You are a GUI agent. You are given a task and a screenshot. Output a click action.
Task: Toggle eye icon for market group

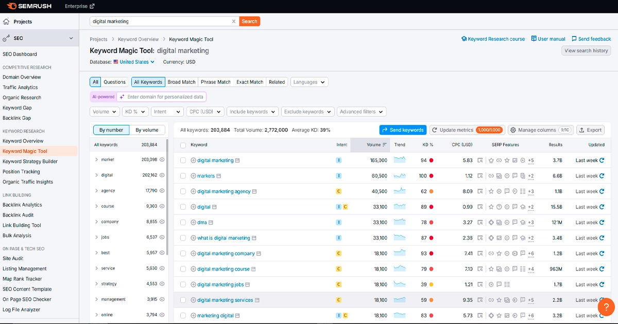[162, 160]
